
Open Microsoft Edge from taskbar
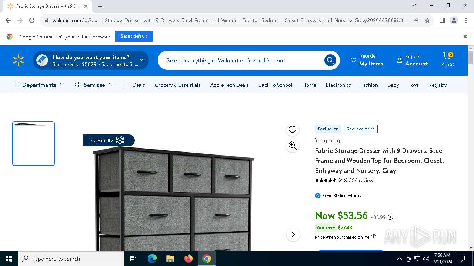[152, 259]
